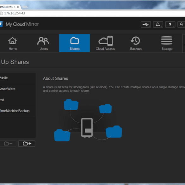Viewport: 185px width, 185px height.
Task: Click the WD logo icon
Action: pos(1,24)
